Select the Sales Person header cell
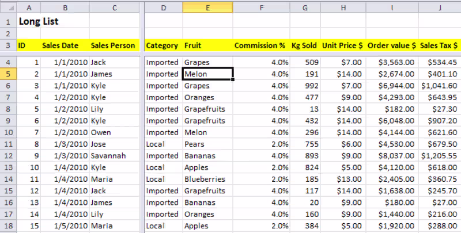Viewport: 461px width, 233px height. click(x=114, y=45)
